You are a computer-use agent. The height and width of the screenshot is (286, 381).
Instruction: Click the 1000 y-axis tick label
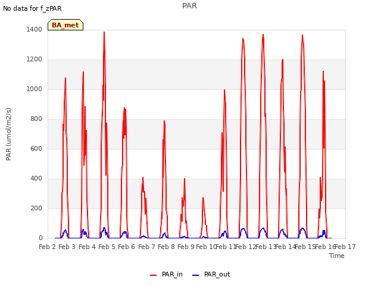coord(35,89)
